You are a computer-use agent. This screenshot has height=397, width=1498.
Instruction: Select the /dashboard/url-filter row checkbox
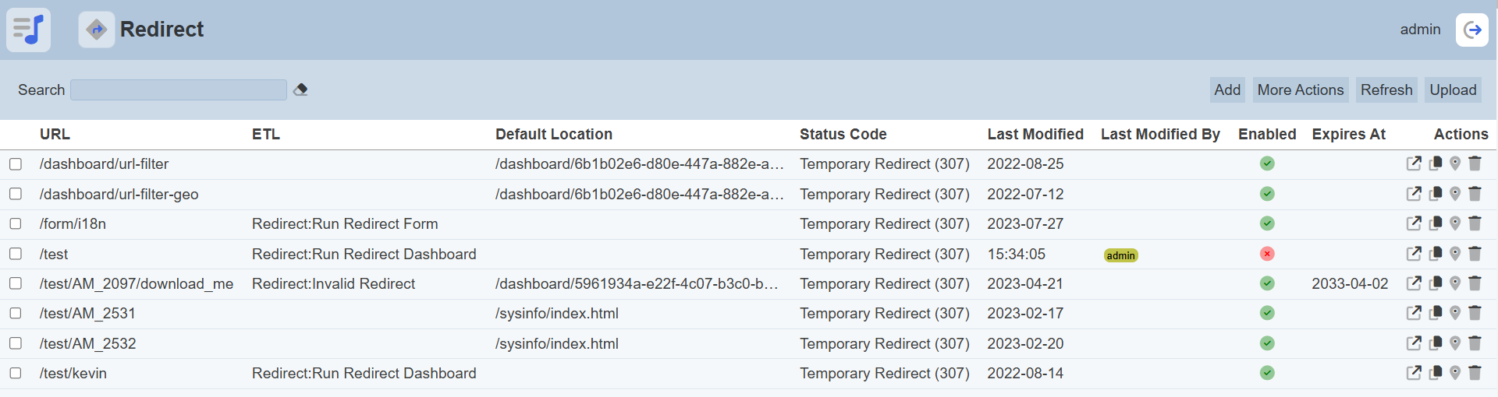click(x=16, y=164)
